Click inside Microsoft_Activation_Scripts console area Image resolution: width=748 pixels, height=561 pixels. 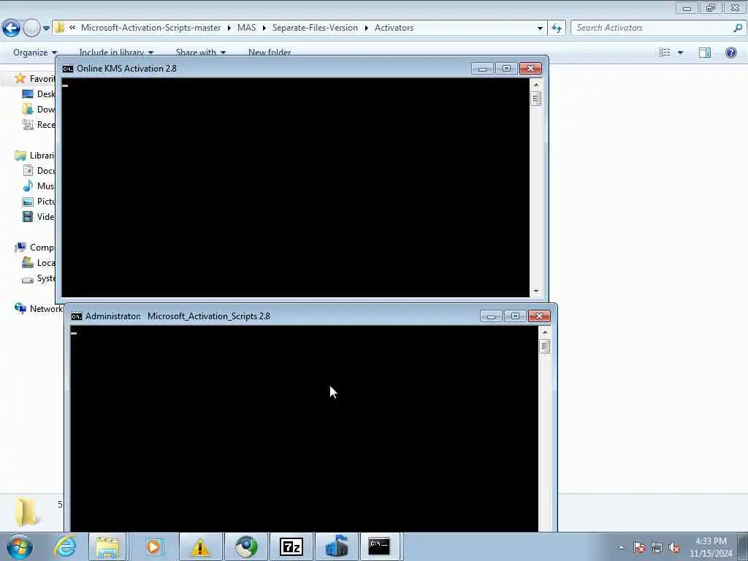pos(305,428)
